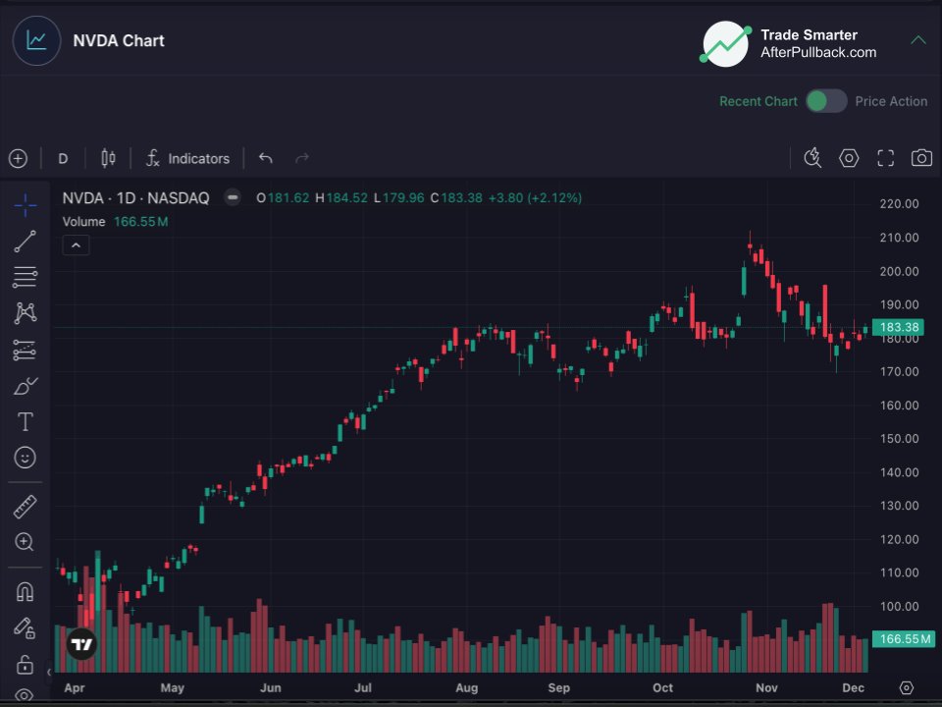This screenshot has width=942, height=707.
Task: Switch the Recent Chart / Price Action toggle
Action: point(826,101)
